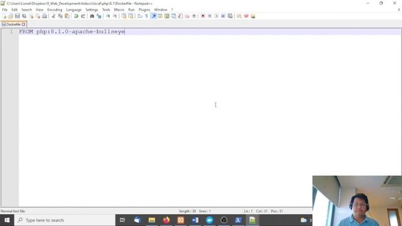Click the Open file toolbar icon
Viewport: 402px width, 226px height.
[x=11, y=16]
